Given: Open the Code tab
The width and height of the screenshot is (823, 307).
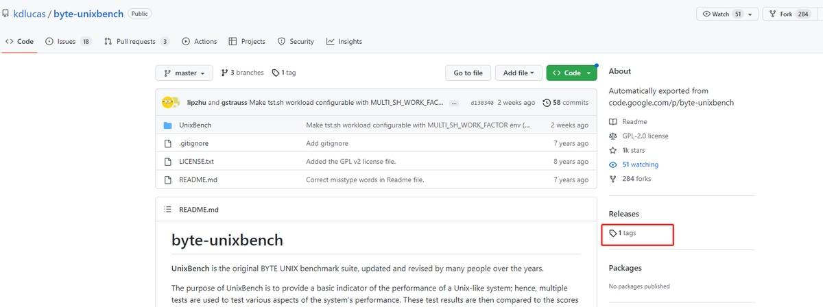Looking at the screenshot, I should click(19, 42).
